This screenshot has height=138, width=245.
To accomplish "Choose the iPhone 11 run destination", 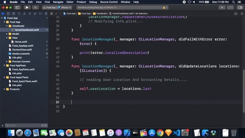I will 65,8.
